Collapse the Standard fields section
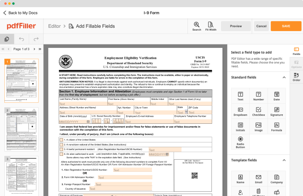 (x=284, y=77)
